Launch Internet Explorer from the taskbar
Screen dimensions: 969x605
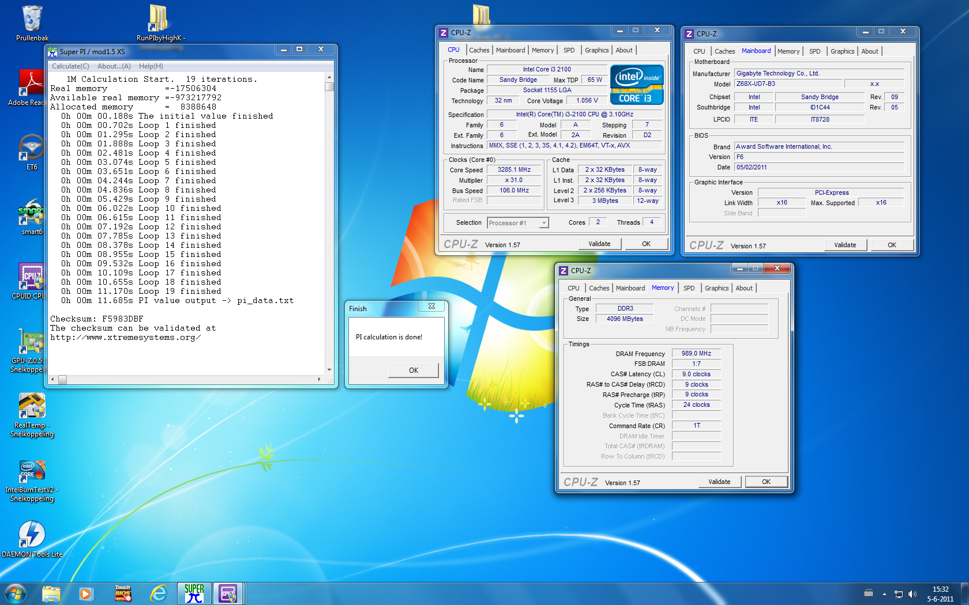tap(158, 593)
